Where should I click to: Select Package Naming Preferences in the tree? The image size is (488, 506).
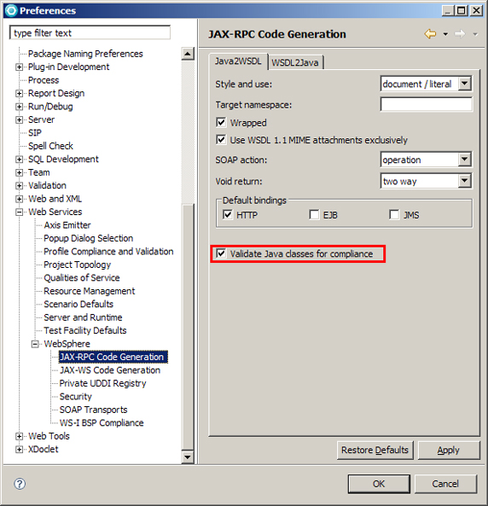click(x=85, y=54)
